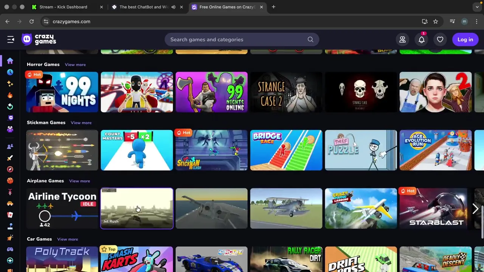
Task: Open the 99 Nights Hot game thumbnail
Action: click(62, 92)
